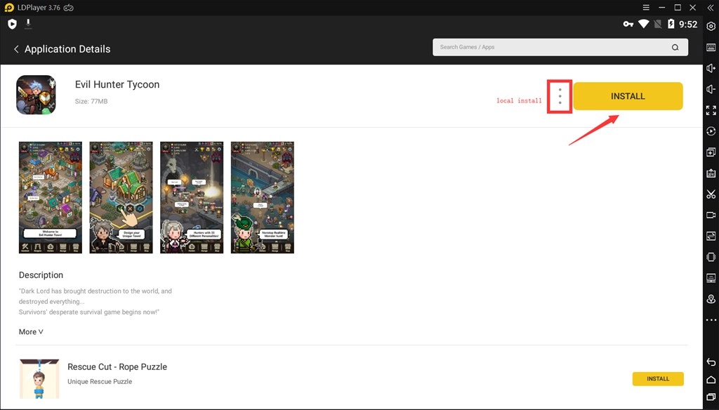Minimize the LDPlayer window
719x410 pixels.
(x=661, y=8)
